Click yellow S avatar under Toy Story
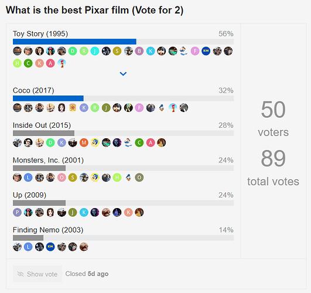Image resolution: width=311 pixels, height=293 pixels. [x=117, y=51]
